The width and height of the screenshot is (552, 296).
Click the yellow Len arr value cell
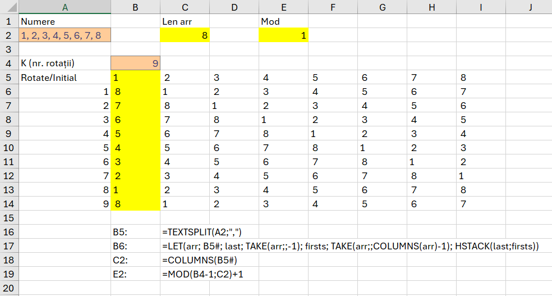tap(185, 35)
